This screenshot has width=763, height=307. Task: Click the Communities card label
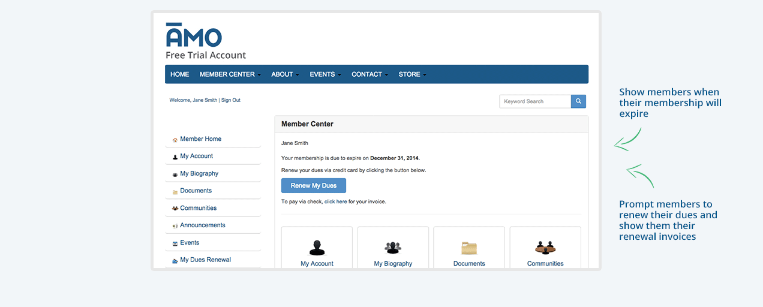[x=545, y=264]
